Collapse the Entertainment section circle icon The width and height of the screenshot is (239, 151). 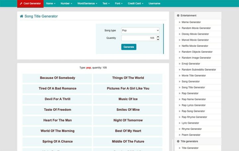point(178,16)
